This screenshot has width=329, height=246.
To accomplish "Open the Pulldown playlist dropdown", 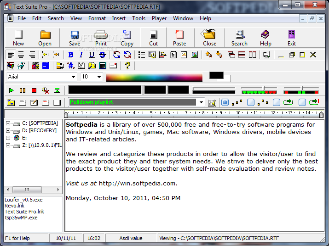I will 201,102.
